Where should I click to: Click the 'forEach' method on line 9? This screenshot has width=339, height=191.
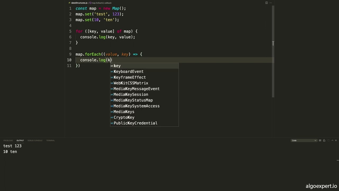[x=93, y=54]
